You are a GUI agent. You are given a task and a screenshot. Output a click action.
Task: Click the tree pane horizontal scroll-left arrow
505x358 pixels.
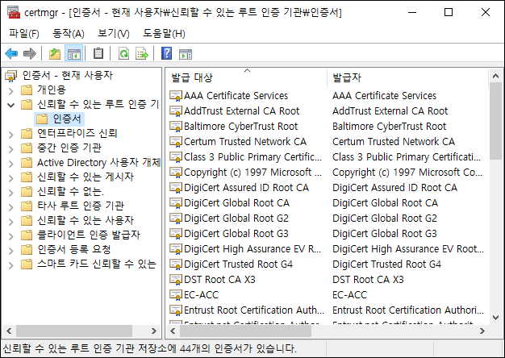pos(9,331)
